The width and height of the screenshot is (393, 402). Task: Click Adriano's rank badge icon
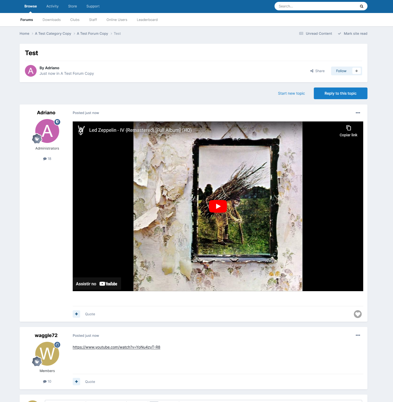tap(37, 138)
